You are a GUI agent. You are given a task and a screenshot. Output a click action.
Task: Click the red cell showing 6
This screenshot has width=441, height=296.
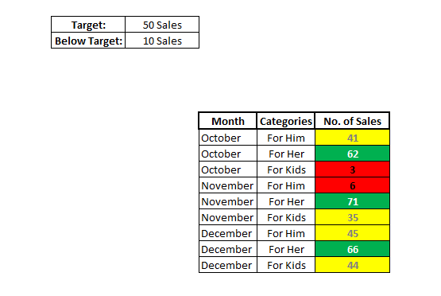click(353, 185)
